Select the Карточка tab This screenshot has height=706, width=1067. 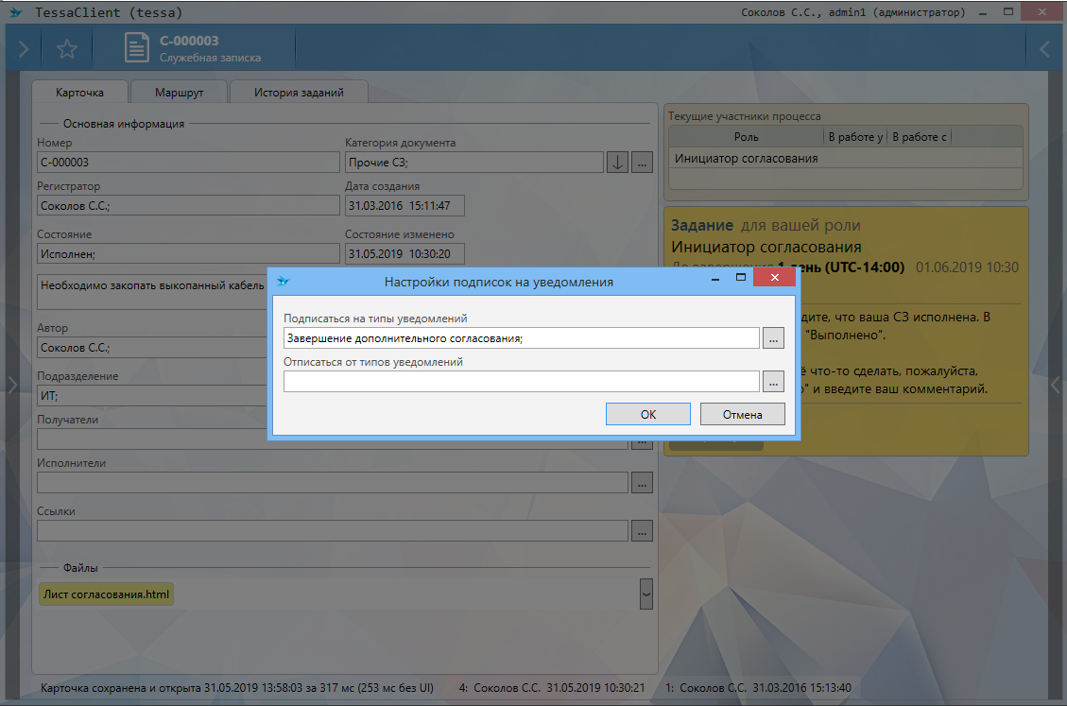tap(79, 93)
